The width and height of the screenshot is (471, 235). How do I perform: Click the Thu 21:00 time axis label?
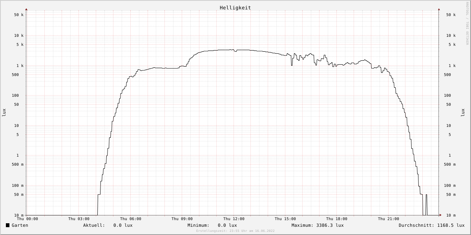click(389, 219)
